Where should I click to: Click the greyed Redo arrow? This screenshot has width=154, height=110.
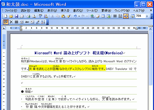pos(83,16)
